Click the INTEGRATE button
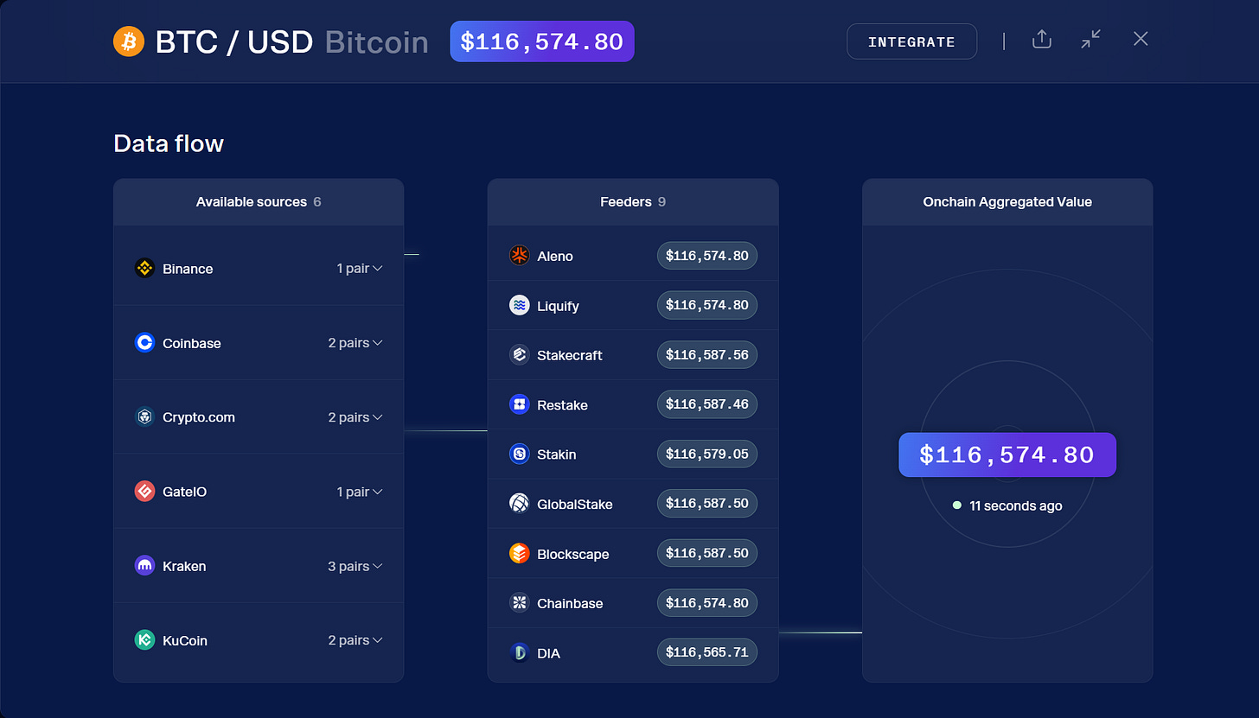Image resolution: width=1259 pixels, height=718 pixels. pyautogui.click(x=911, y=41)
